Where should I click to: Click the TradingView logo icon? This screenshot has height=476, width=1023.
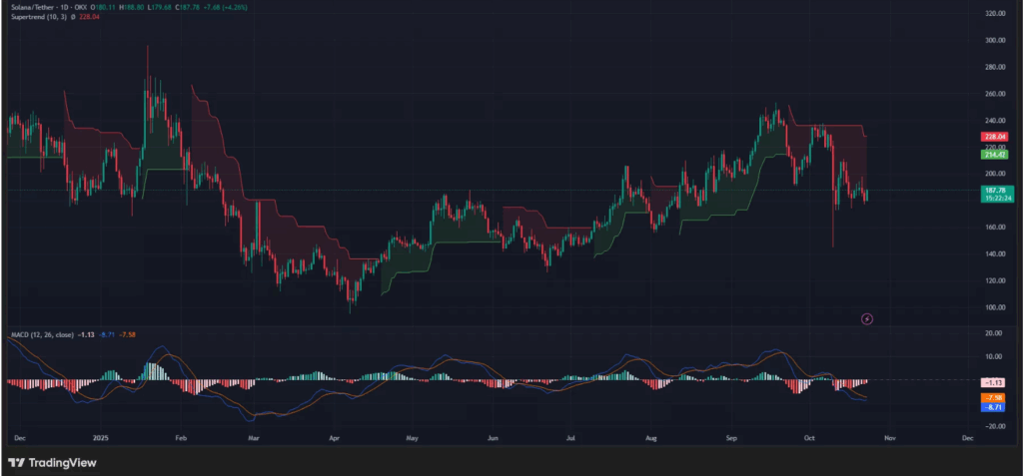(x=15, y=462)
